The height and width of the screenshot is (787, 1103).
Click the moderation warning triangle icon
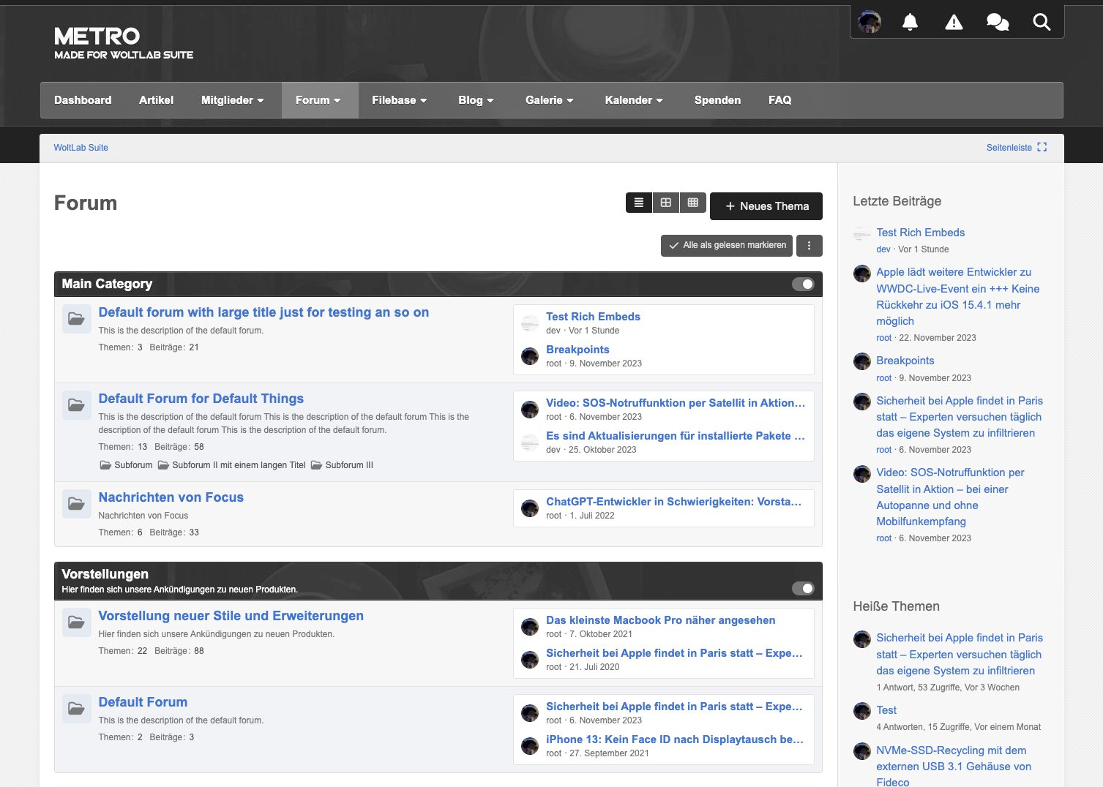(954, 22)
